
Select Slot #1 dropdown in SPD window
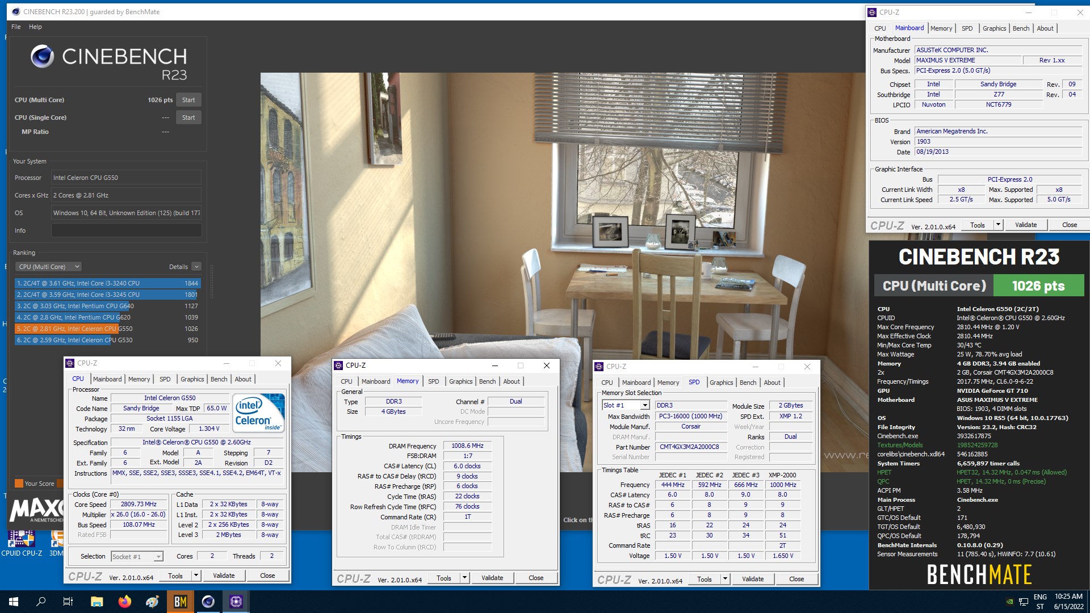626,405
